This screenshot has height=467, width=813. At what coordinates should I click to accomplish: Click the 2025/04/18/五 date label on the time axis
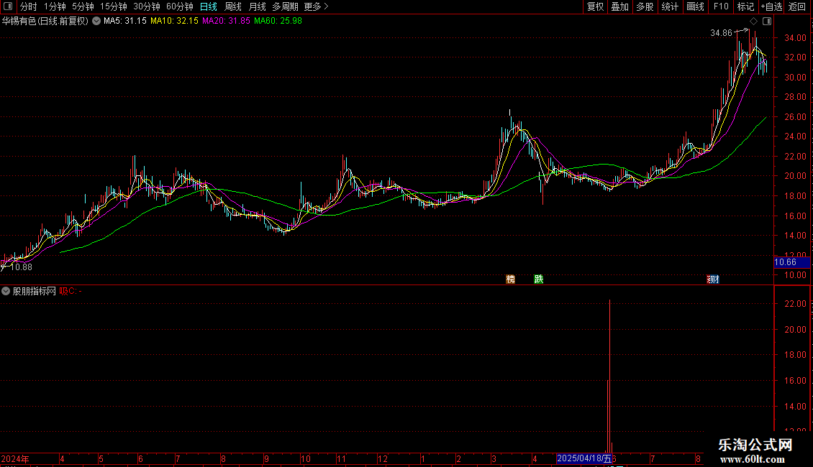pyautogui.click(x=584, y=458)
